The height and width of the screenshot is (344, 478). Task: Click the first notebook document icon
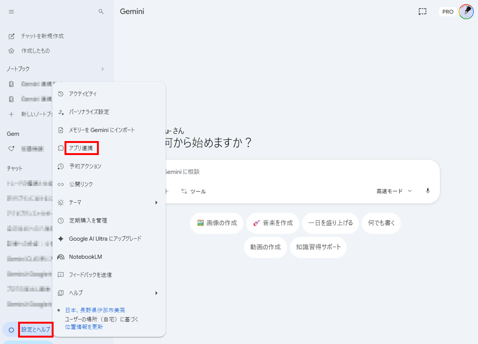pyautogui.click(x=11, y=84)
